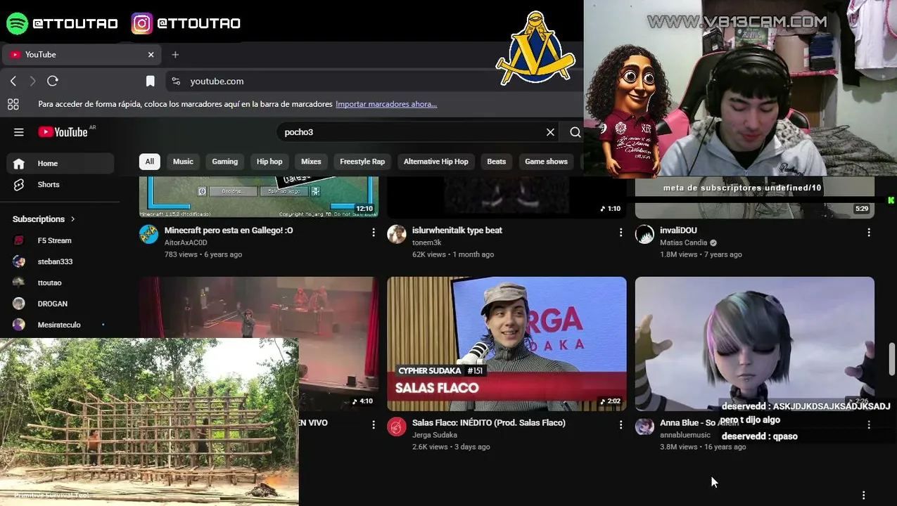Open AitorAxAC0D channel avatar
This screenshot has width=897, height=506.
149,235
